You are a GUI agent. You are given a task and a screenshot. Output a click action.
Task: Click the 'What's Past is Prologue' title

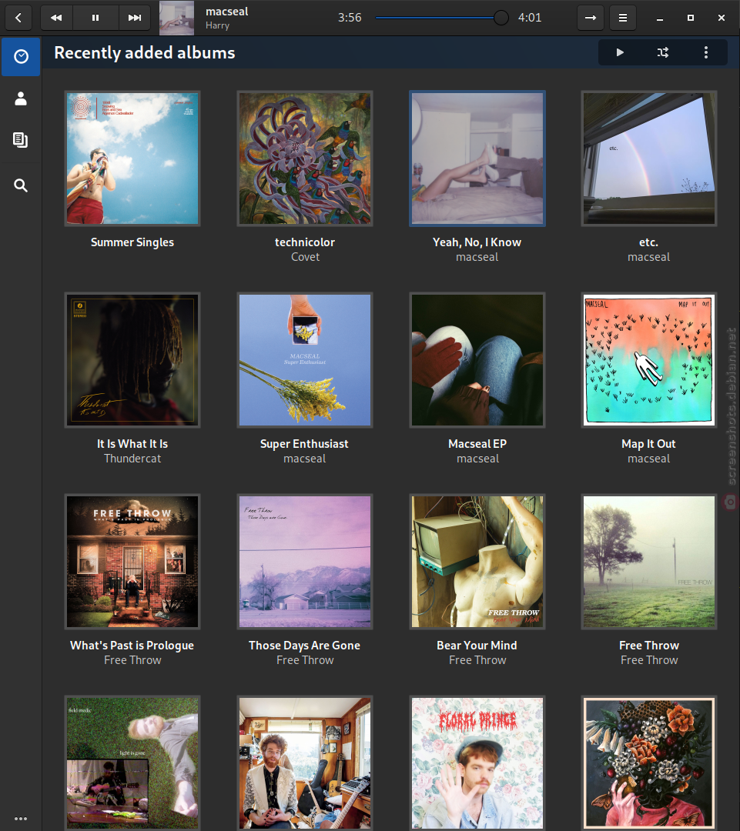click(x=132, y=646)
